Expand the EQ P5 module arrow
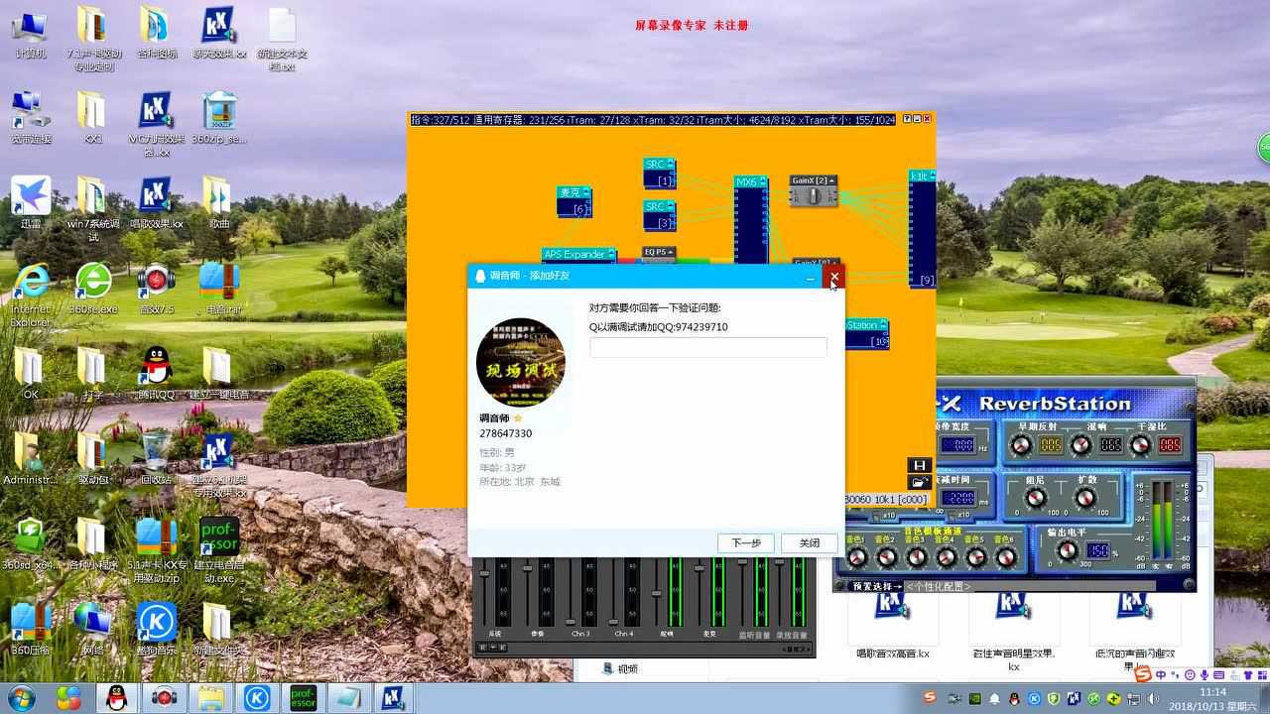Viewport: 1270px width, 714px height. (x=671, y=252)
